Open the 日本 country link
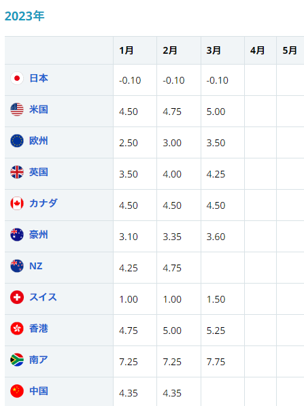Screen dimensions: 304x406 [39, 78]
